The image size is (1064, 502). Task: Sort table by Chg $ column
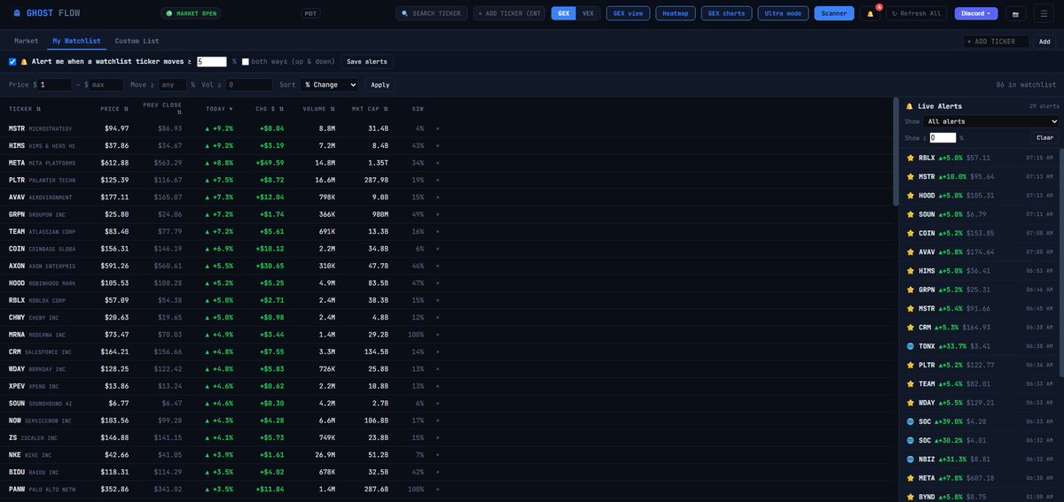(x=269, y=108)
